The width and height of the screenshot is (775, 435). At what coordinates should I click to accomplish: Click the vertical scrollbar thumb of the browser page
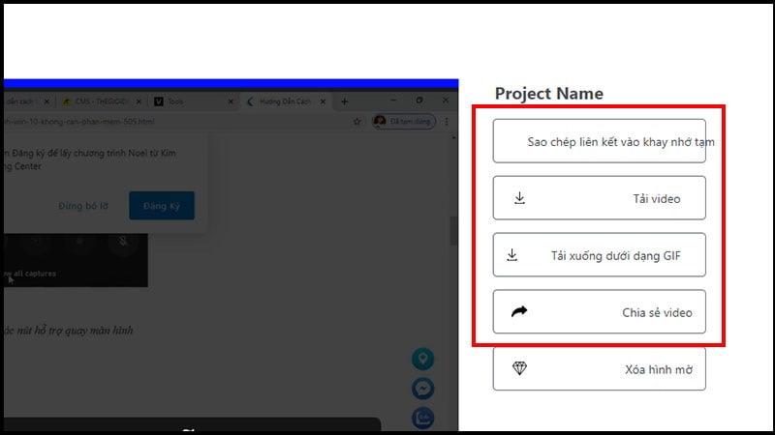point(453,230)
